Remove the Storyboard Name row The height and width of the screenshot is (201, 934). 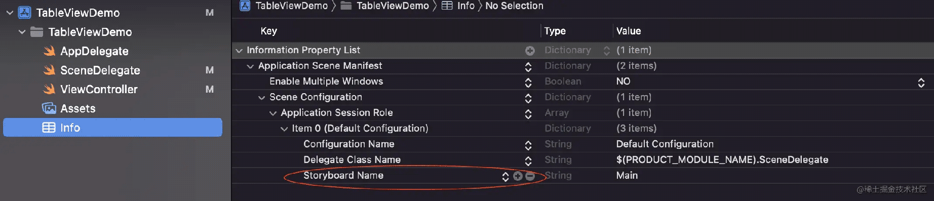click(x=530, y=176)
